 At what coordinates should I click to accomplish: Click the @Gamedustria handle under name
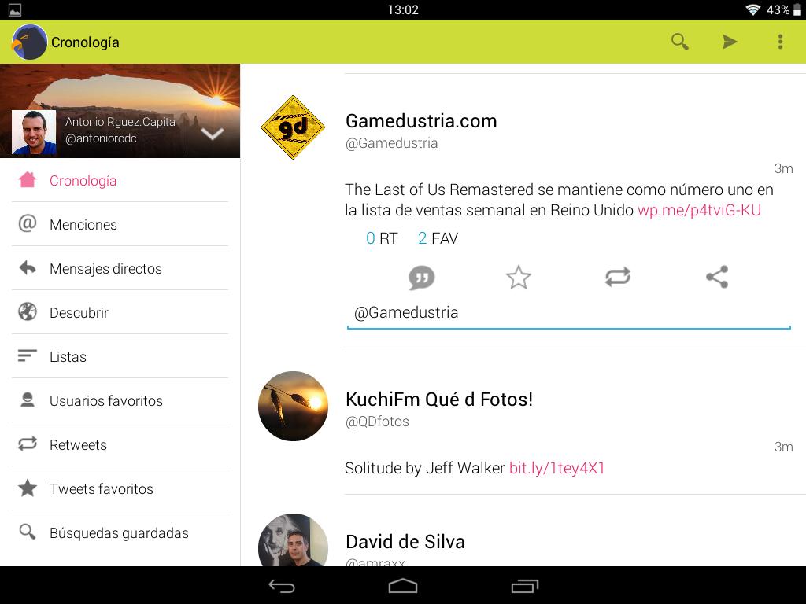392,143
